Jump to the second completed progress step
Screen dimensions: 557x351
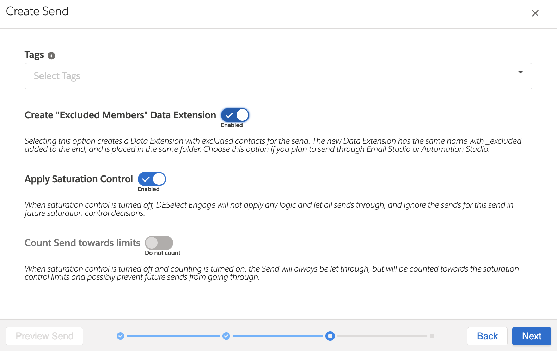(x=226, y=336)
